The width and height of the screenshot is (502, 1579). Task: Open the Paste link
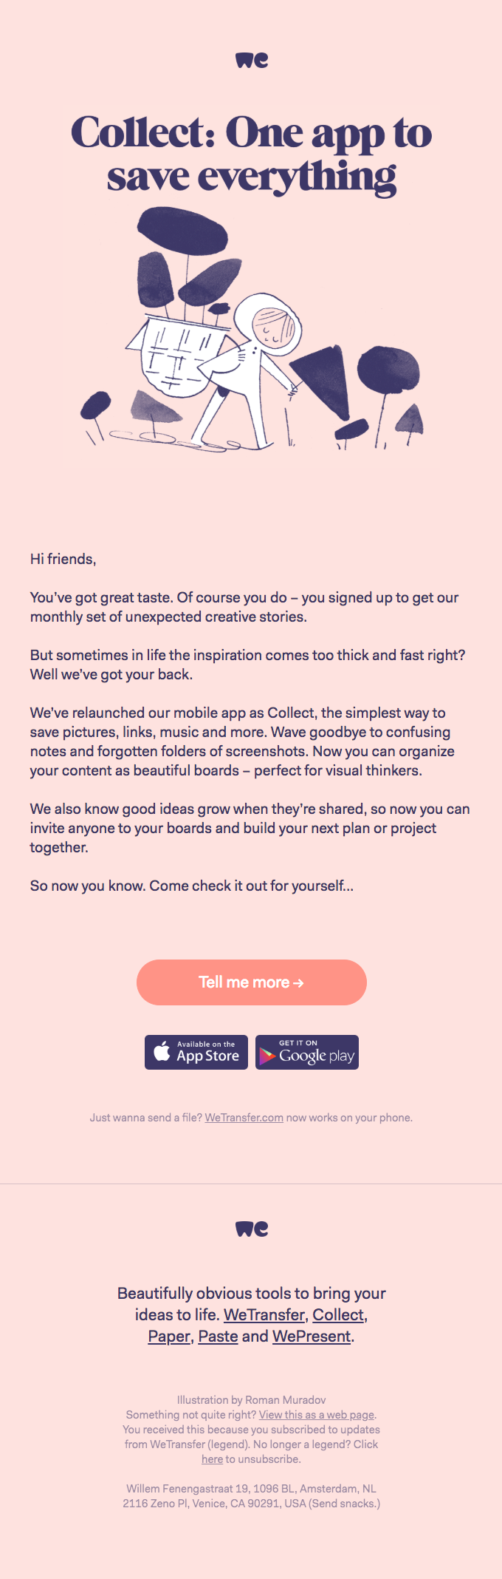[218, 1337]
